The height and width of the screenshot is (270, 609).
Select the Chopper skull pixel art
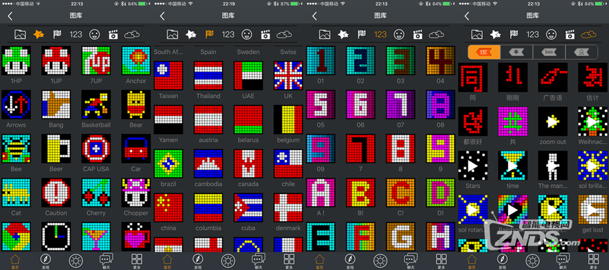(x=136, y=192)
